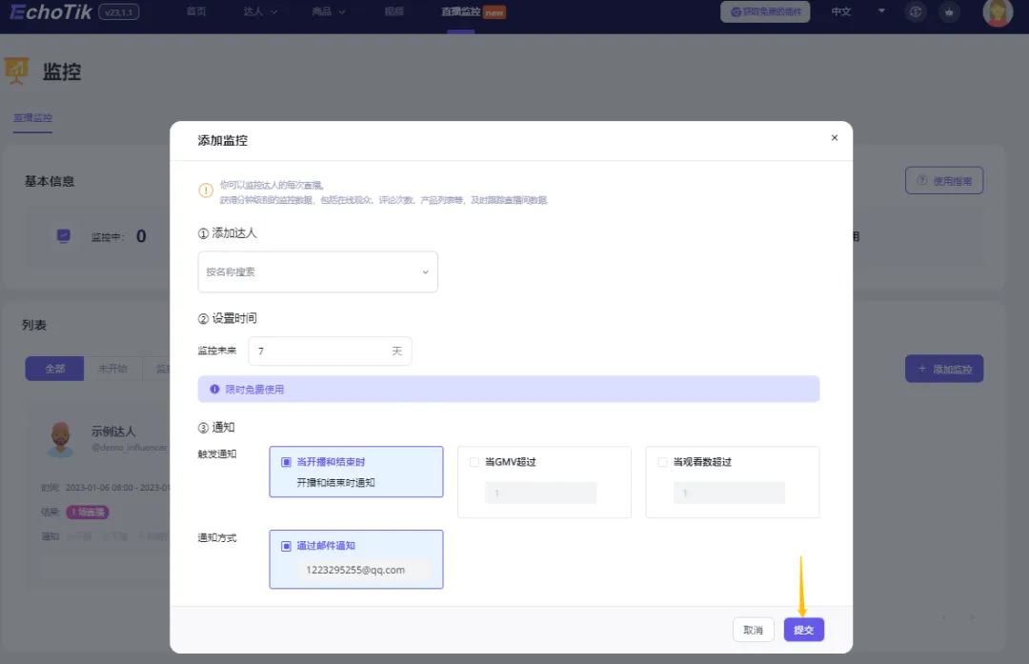Screen dimensions: 1029x664
Task: Click the crown membership icon
Action: click(x=949, y=11)
